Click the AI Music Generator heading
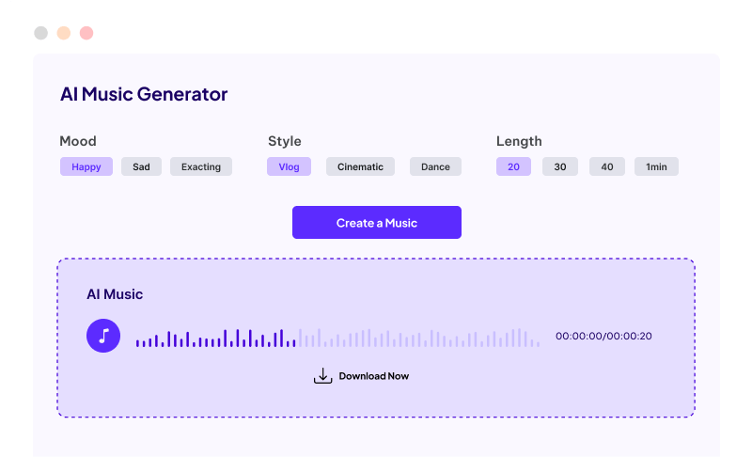This screenshot has width=752, height=457. click(x=144, y=94)
